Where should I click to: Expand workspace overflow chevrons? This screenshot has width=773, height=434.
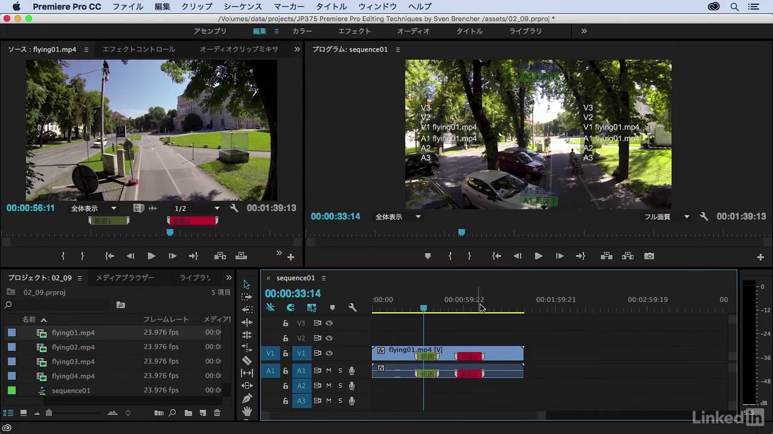point(584,31)
